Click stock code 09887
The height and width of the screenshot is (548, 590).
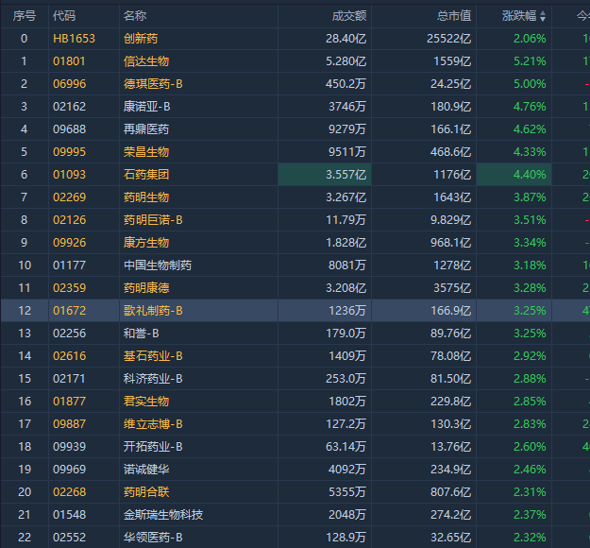[70, 424]
